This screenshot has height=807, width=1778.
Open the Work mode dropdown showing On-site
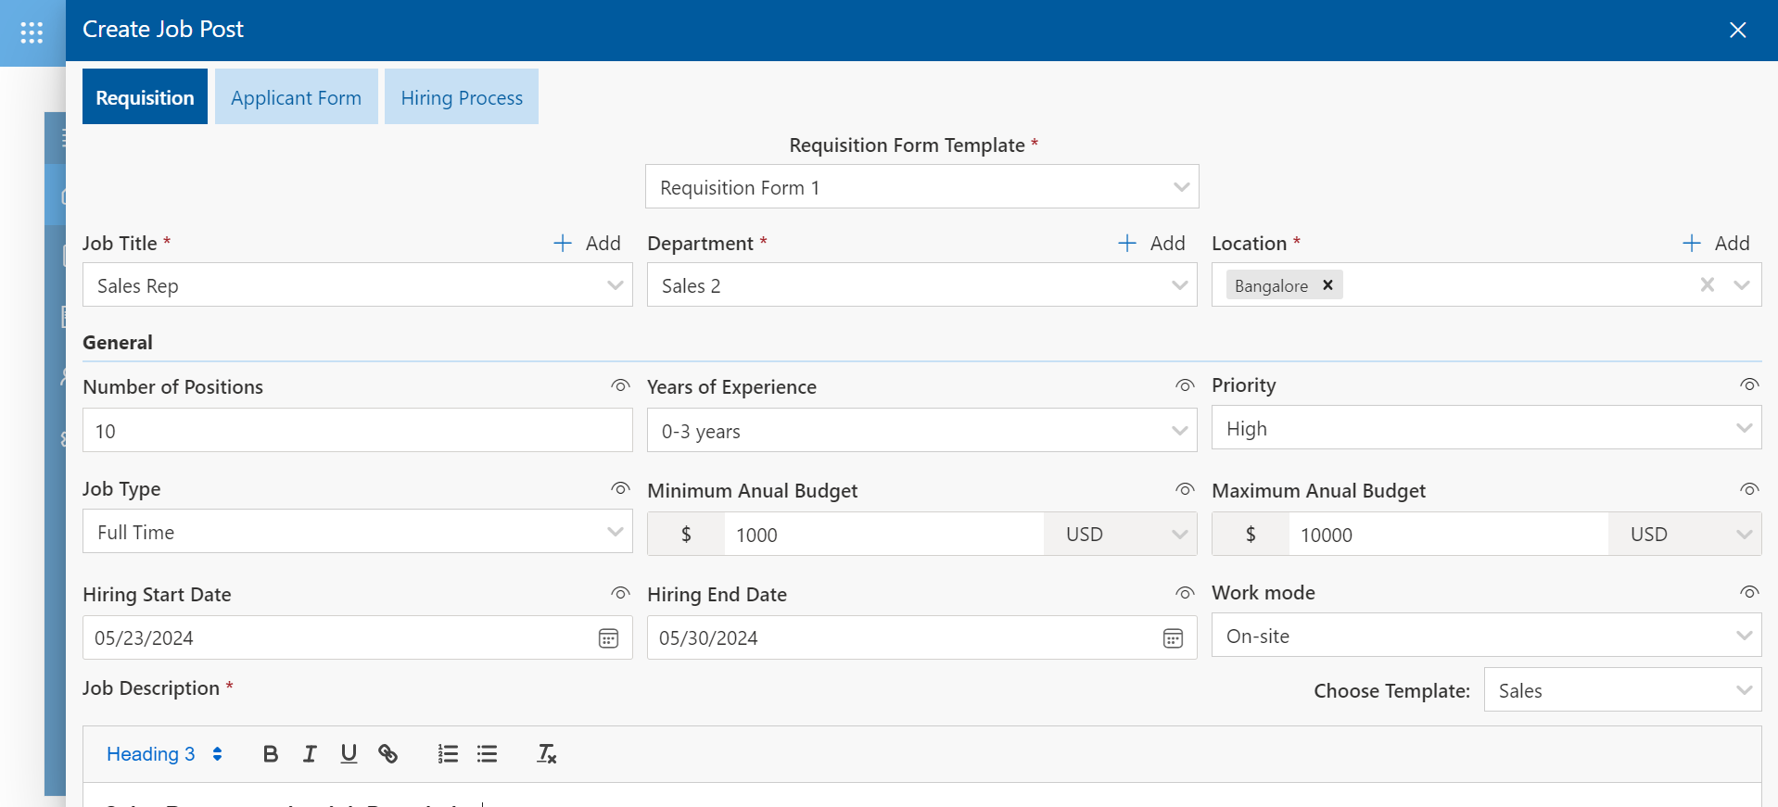(x=1486, y=636)
